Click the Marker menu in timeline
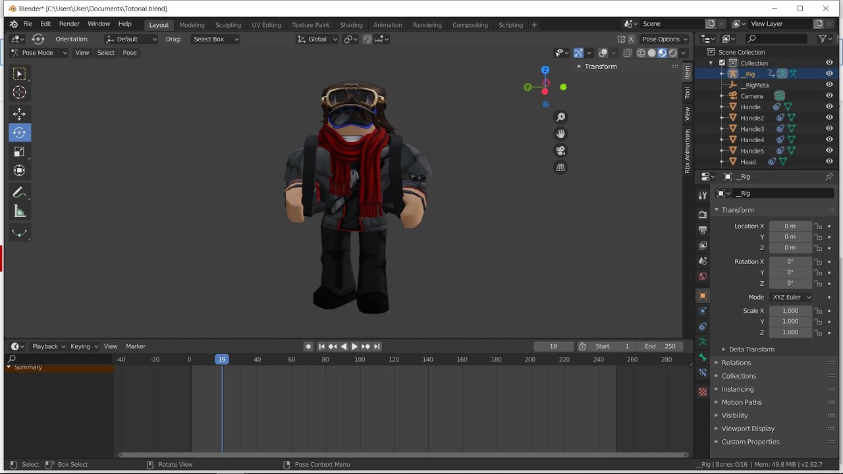The width and height of the screenshot is (843, 474). tap(136, 346)
